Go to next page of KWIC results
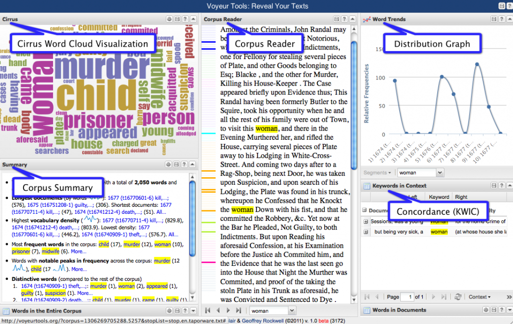The width and height of the screenshot is (513, 324). click(x=433, y=297)
